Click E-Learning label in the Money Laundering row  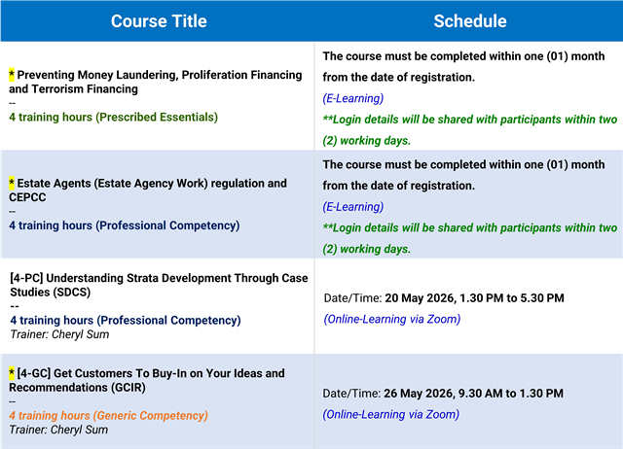click(x=352, y=97)
